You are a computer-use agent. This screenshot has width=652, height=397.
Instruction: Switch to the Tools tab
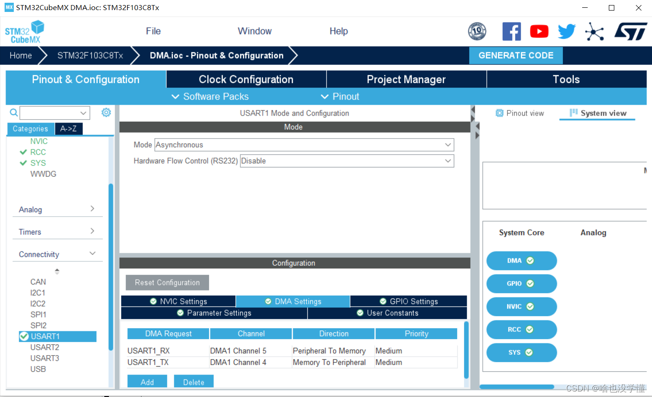566,79
